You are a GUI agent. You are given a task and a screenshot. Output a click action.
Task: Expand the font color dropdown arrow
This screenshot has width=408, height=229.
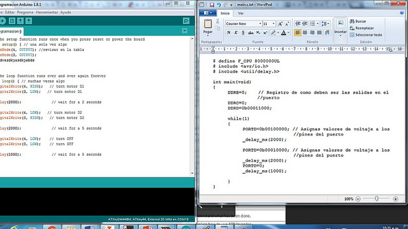[289, 32]
